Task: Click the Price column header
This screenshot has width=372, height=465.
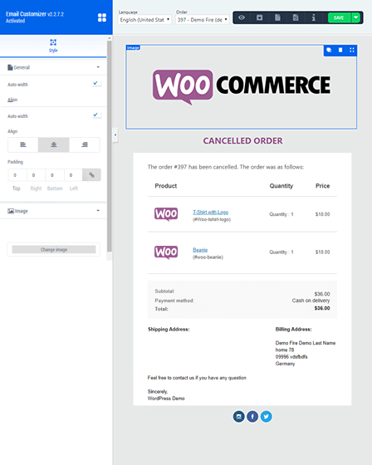Action: tap(322, 186)
